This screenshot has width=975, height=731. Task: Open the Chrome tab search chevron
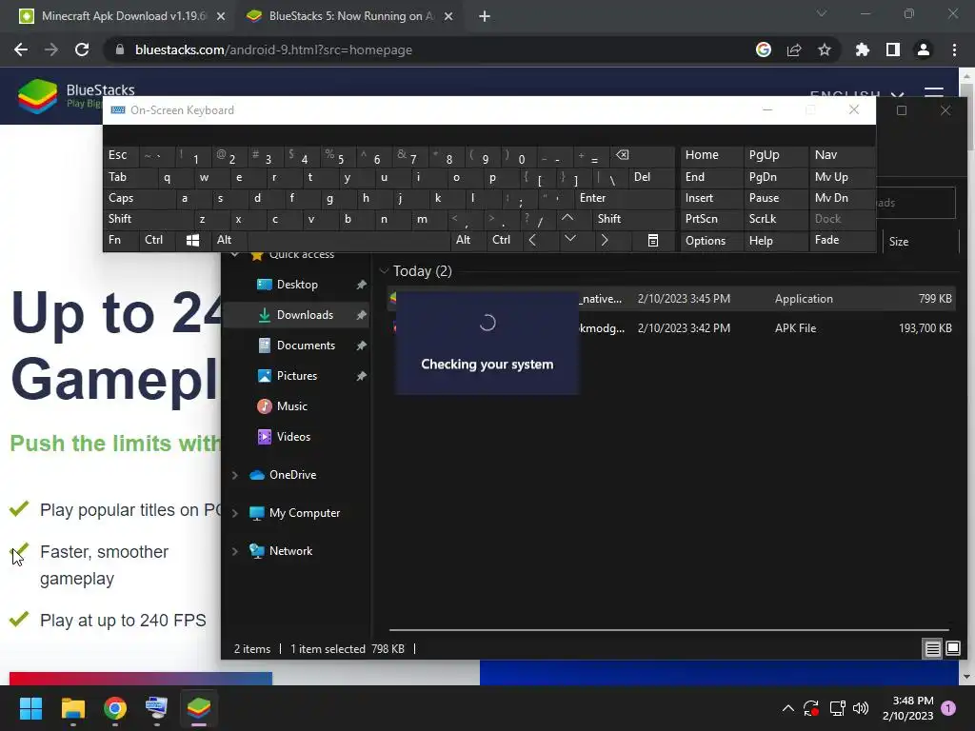(822, 13)
